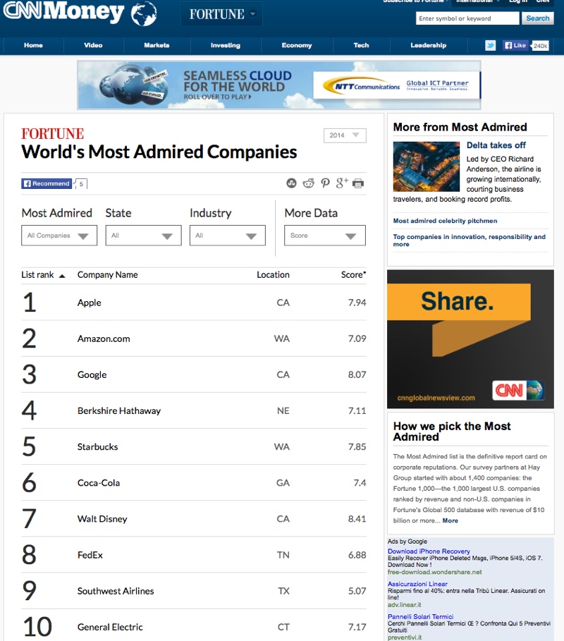Click Walt Disney company name
This screenshot has height=641, width=564.
pos(102,519)
